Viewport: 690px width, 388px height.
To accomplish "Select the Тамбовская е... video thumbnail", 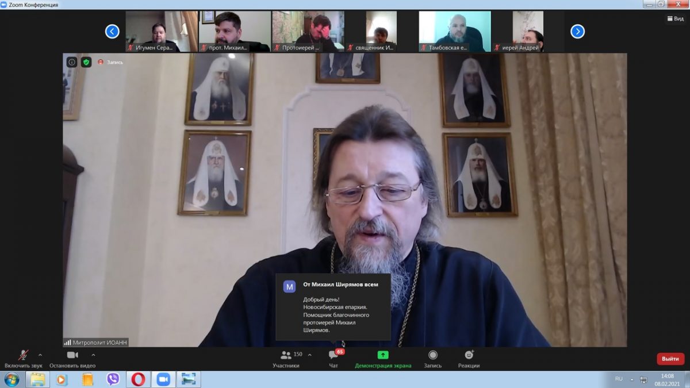I will 455,32.
